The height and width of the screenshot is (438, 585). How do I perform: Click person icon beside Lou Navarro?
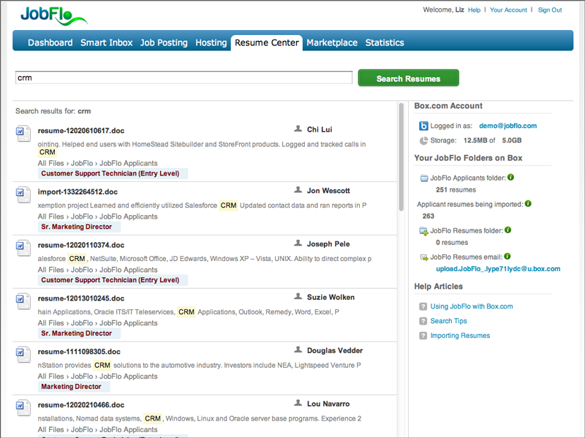pos(298,404)
